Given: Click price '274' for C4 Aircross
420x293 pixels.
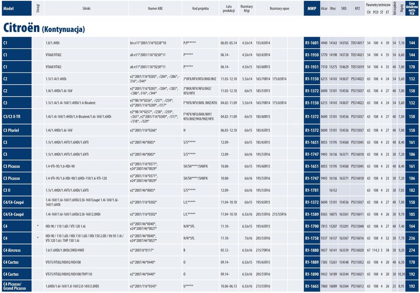Looking at the screenshot, I should [x=412, y=250].
